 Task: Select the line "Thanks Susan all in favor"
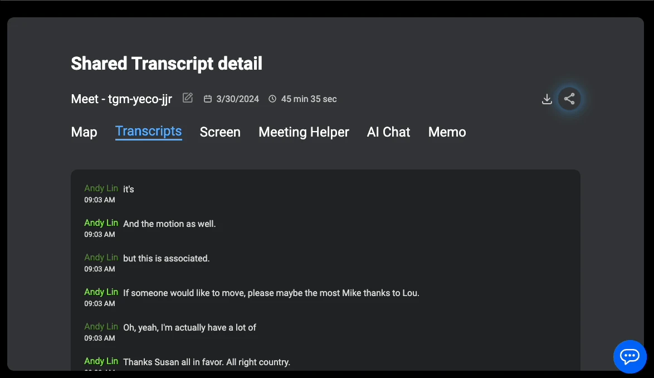[207, 362]
